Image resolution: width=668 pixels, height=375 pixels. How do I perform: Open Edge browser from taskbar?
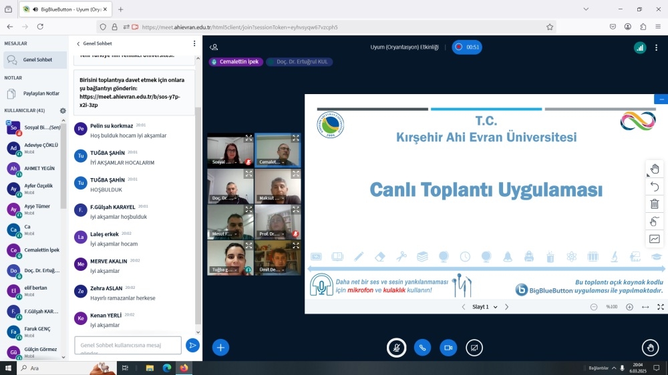click(166, 368)
